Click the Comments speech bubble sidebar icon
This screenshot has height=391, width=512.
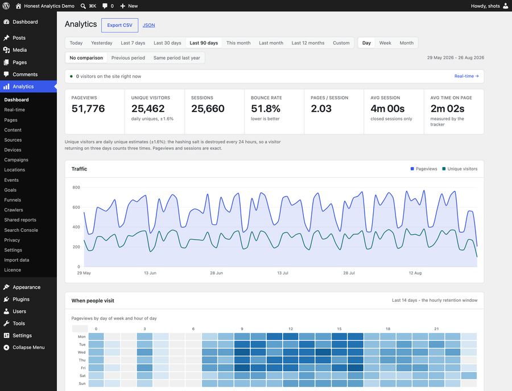pyautogui.click(x=6, y=74)
